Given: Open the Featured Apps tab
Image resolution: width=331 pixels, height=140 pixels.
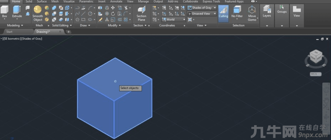Looking at the screenshot, I should [234, 1].
